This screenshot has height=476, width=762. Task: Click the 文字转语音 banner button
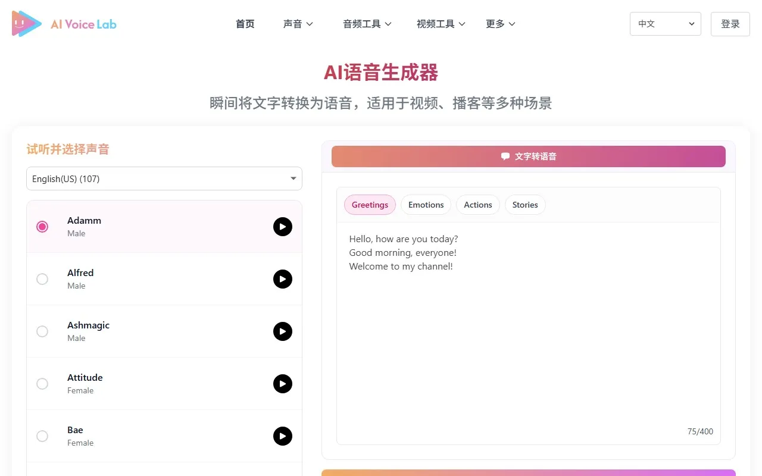point(529,156)
